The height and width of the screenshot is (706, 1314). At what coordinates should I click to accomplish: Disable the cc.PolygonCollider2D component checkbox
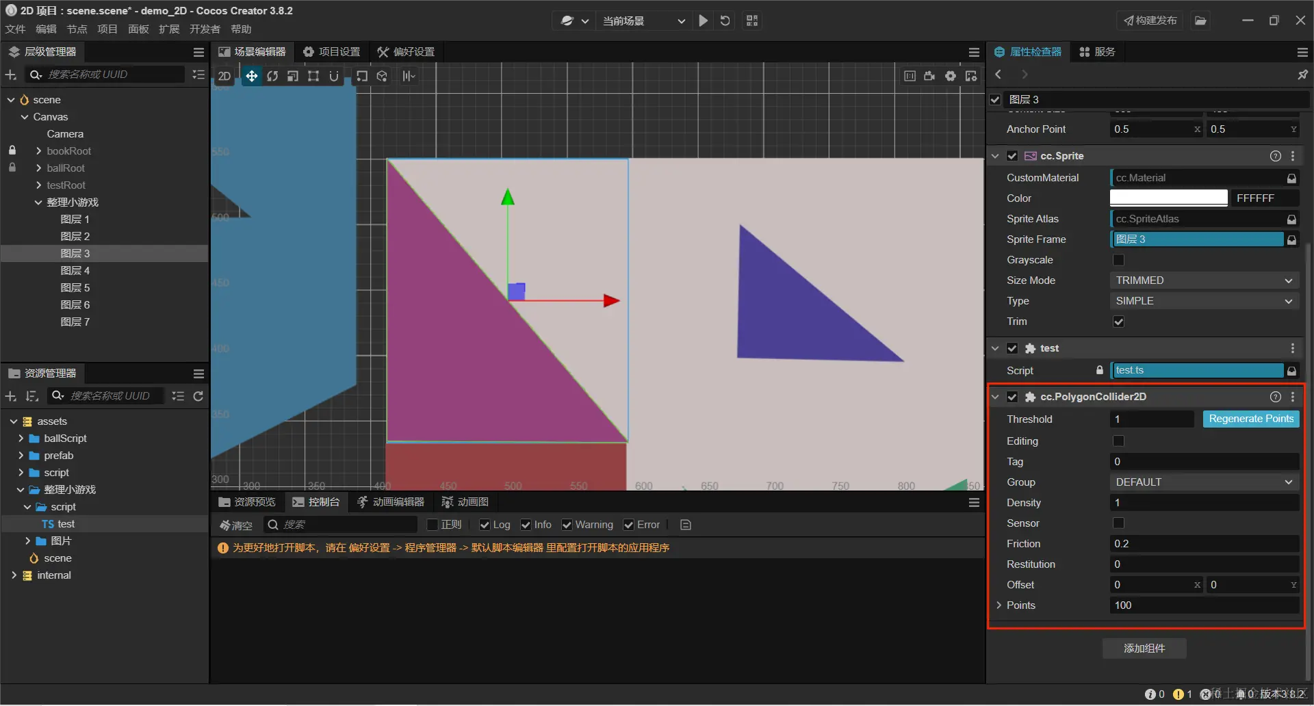pyautogui.click(x=1012, y=397)
